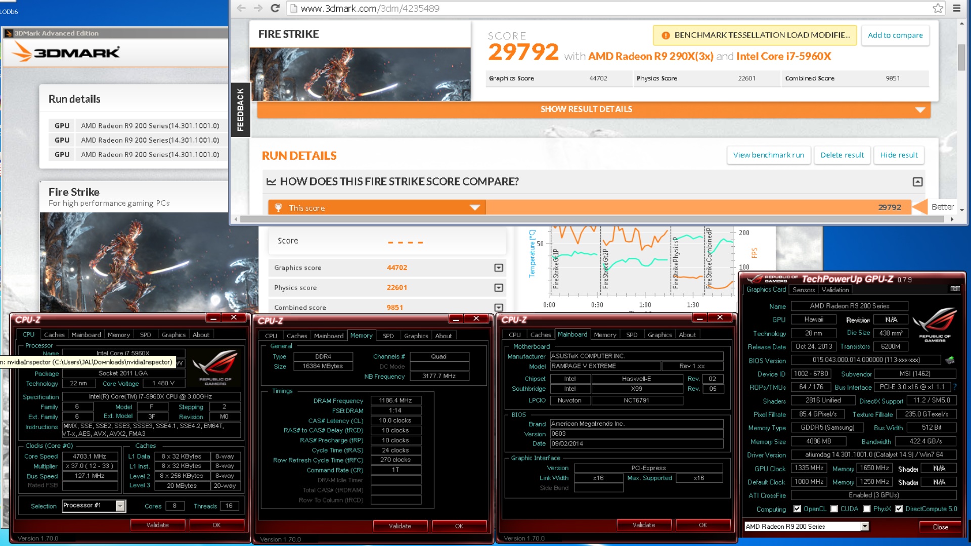The height and width of the screenshot is (546, 971).
Task: Toggle the OpenCL checkbox in GPU-Z
Action: click(798, 509)
